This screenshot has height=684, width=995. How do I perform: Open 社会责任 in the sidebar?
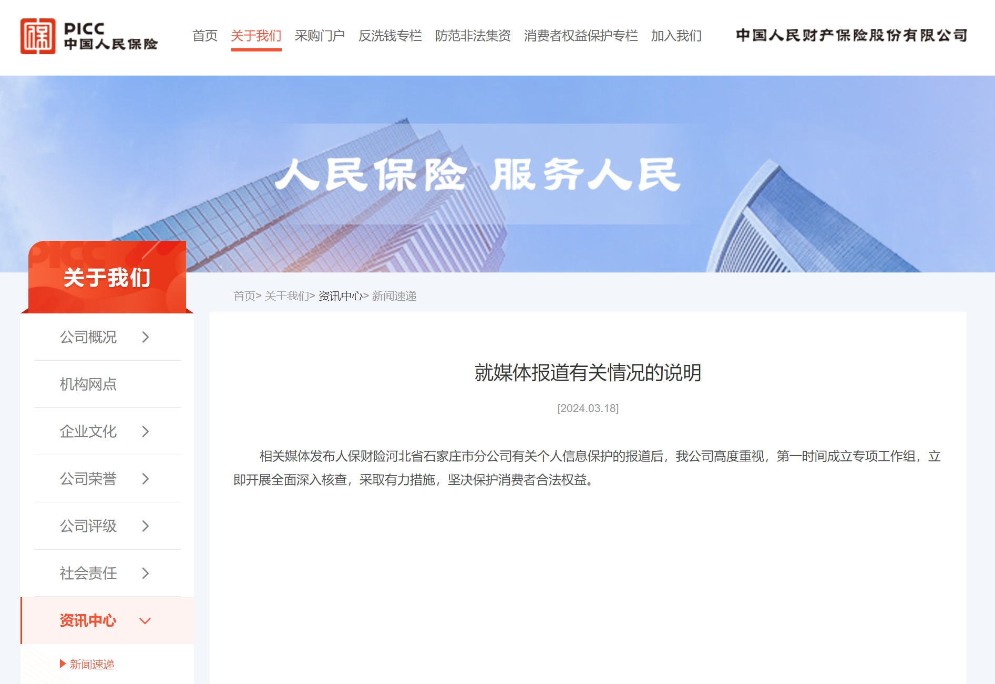coord(88,573)
